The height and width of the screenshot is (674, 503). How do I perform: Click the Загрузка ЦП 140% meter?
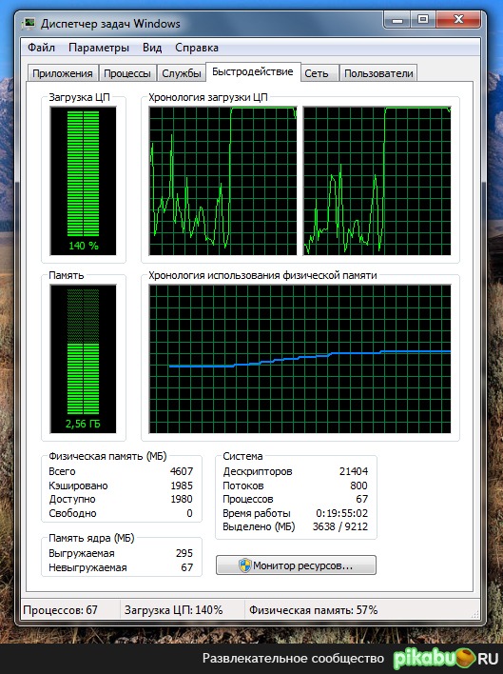point(84,181)
